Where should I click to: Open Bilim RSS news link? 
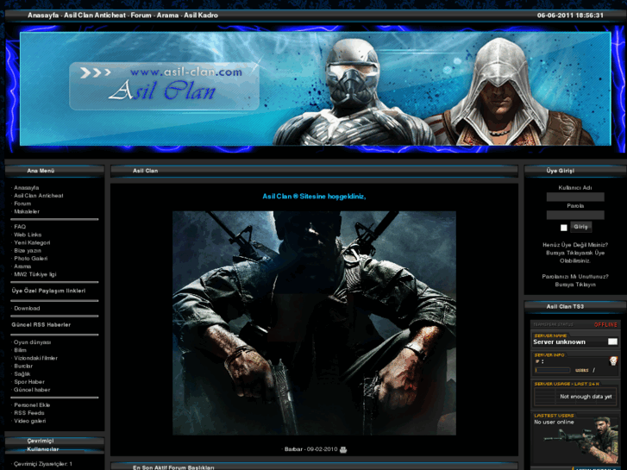pos(20,350)
